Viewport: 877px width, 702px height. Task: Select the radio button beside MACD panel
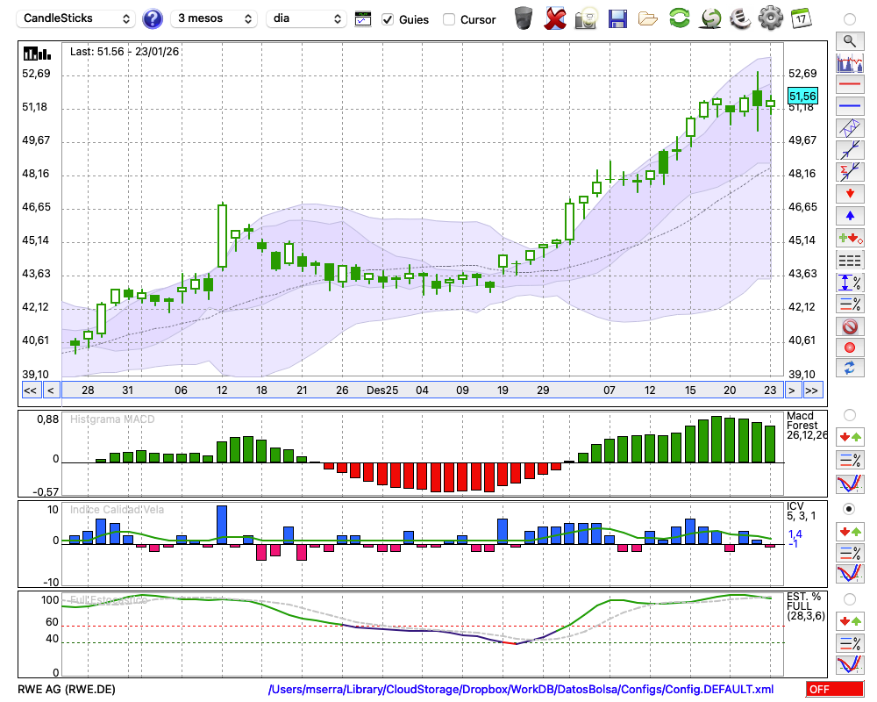click(x=849, y=414)
